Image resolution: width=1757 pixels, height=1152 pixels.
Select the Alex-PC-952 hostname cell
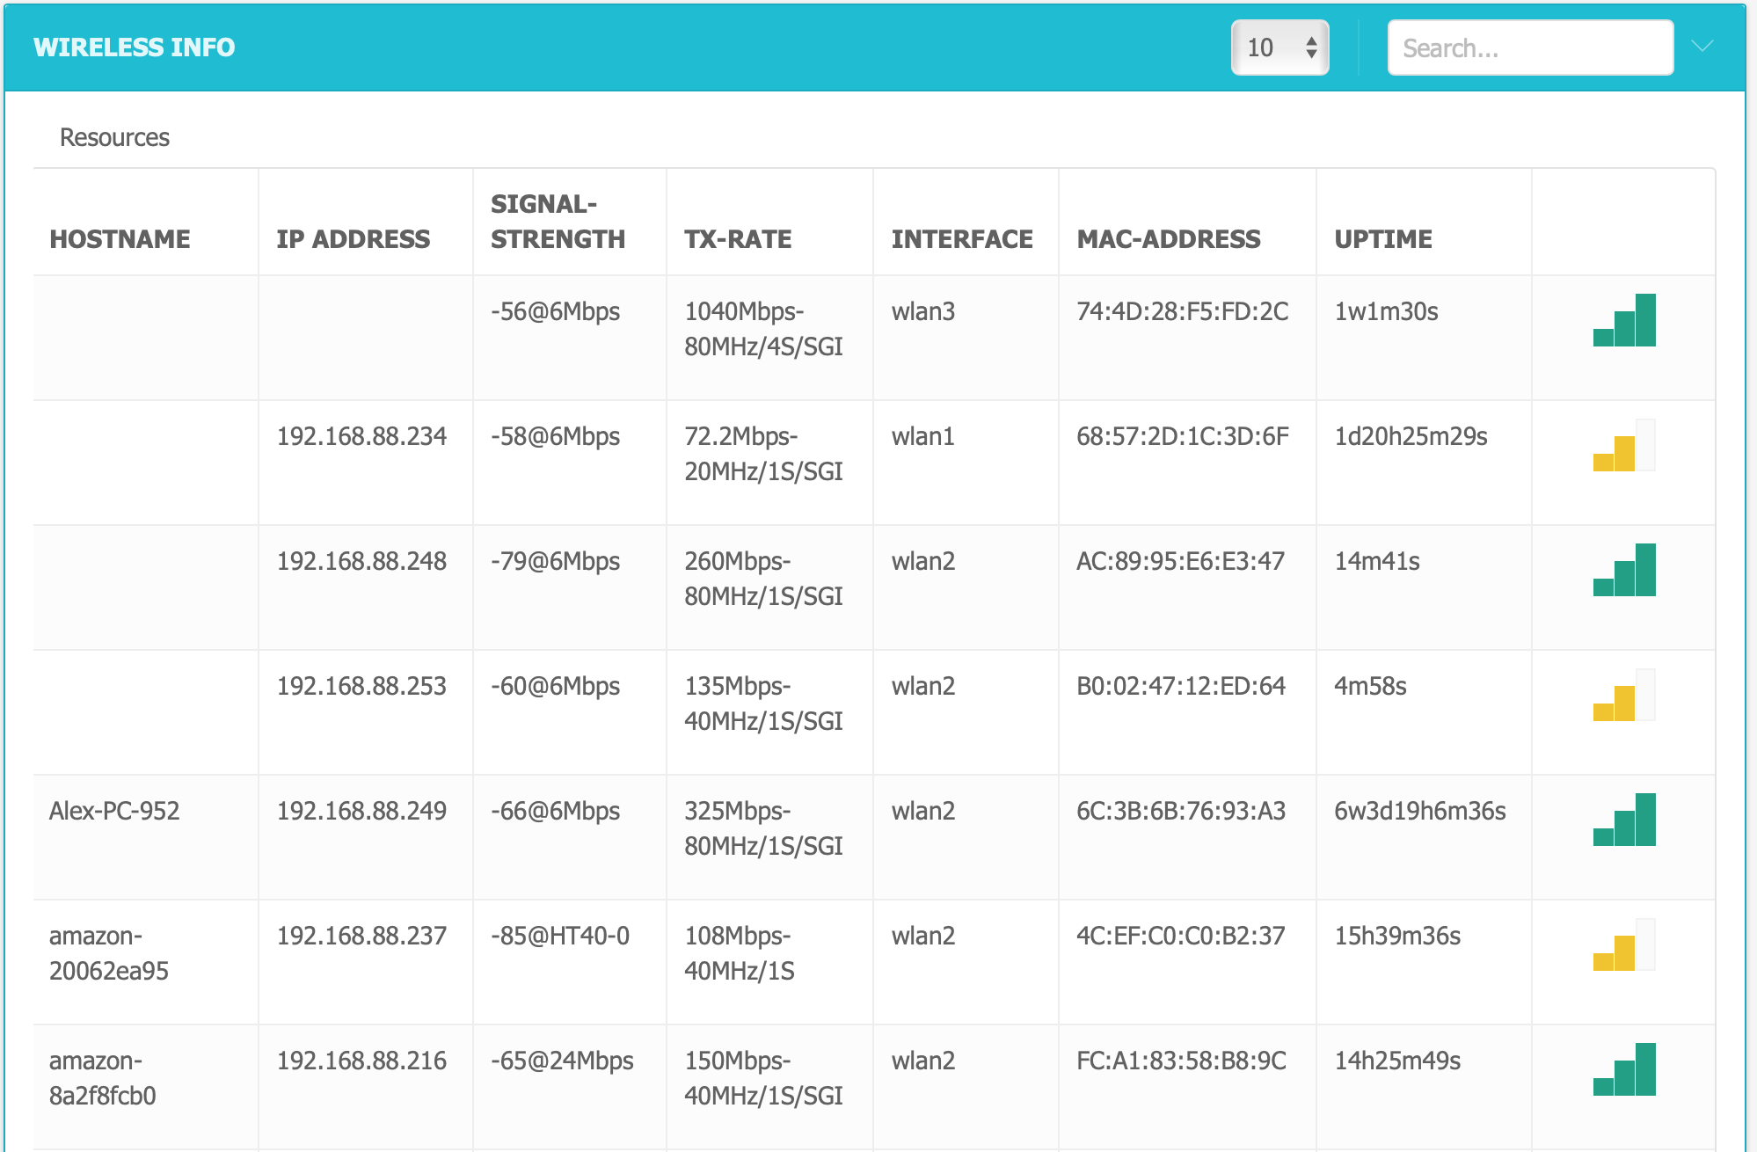tap(114, 811)
